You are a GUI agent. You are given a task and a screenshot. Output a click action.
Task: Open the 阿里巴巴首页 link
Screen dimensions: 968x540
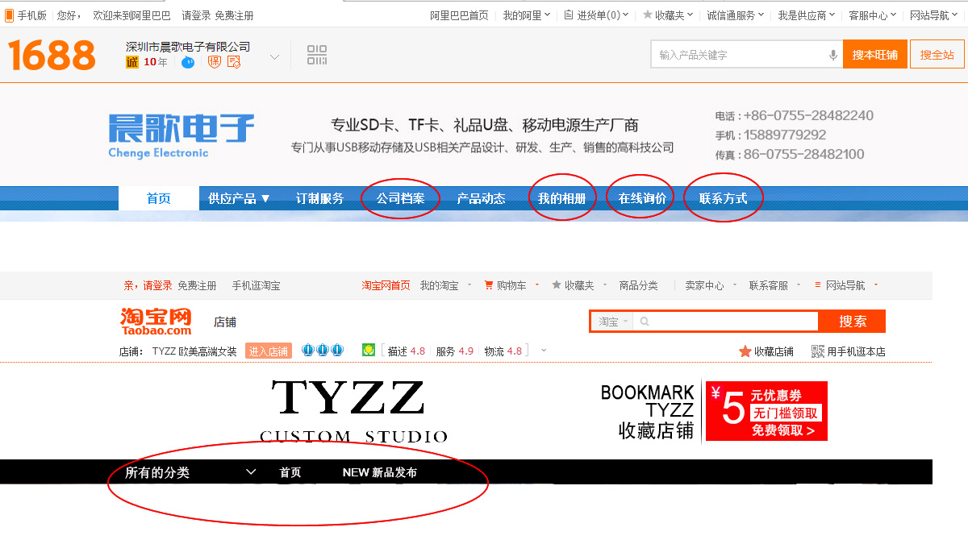[x=459, y=15]
